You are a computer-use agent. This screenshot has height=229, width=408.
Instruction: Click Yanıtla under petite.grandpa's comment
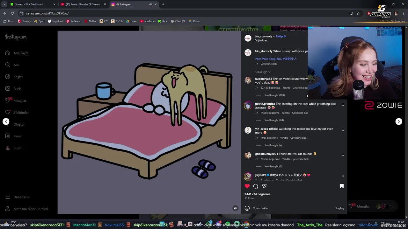coord(286,113)
